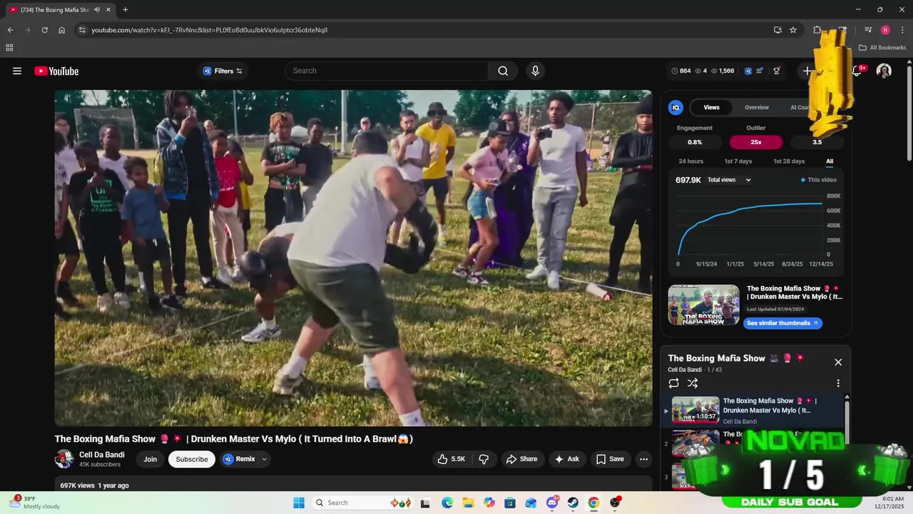Image resolution: width=913 pixels, height=514 pixels.
Task: Click the YouTube search input field
Action: pos(387,71)
